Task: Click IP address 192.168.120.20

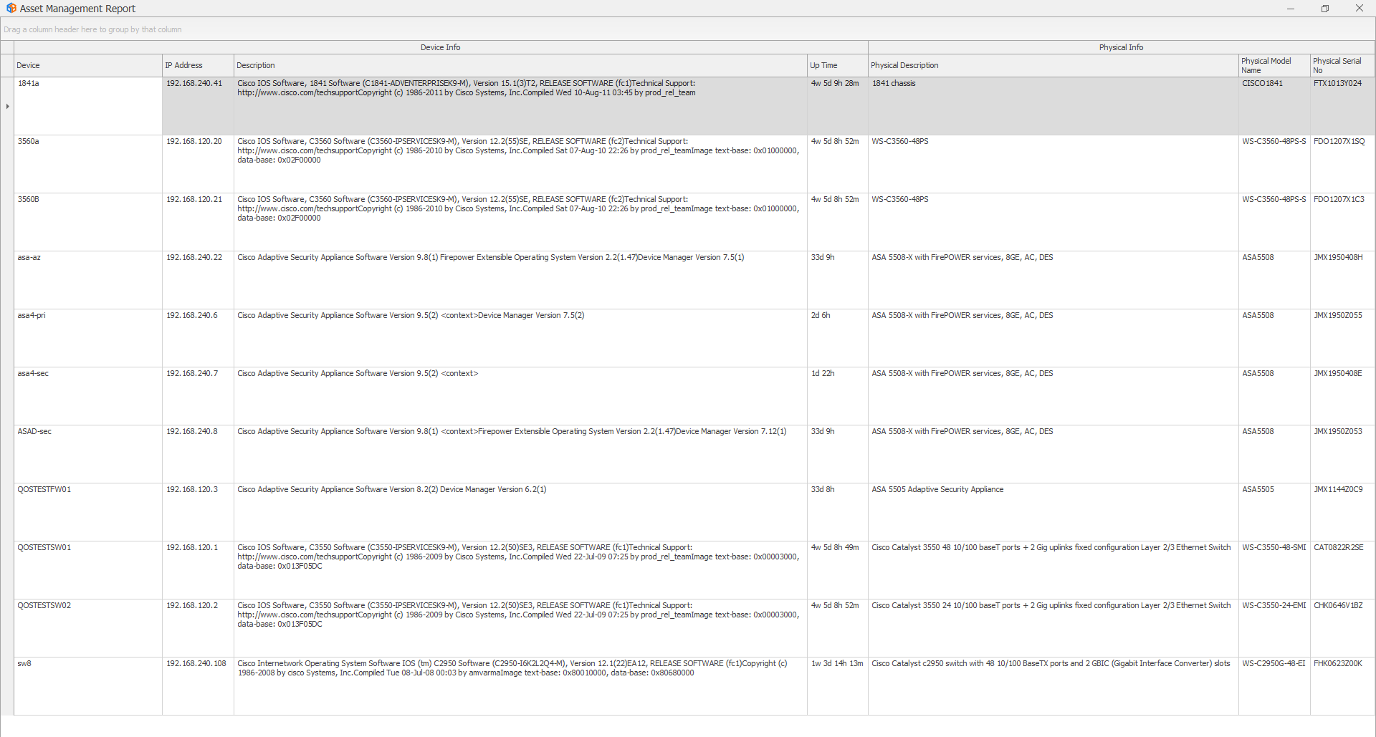Action: (x=198, y=164)
